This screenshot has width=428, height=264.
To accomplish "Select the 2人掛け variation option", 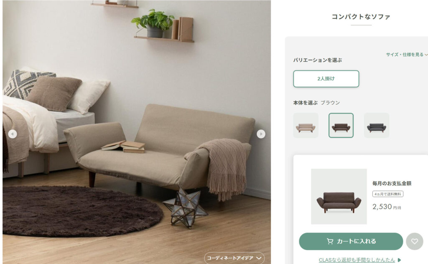I will pos(326,79).
